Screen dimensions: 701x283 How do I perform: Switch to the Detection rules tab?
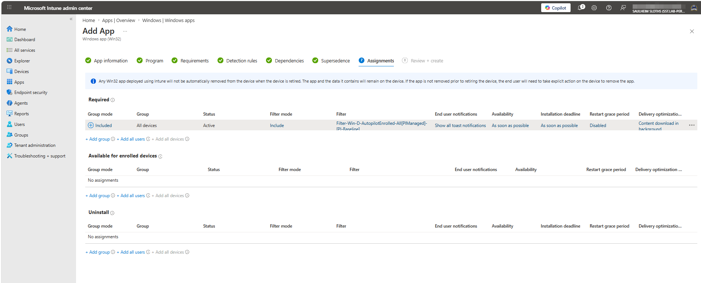237,61
